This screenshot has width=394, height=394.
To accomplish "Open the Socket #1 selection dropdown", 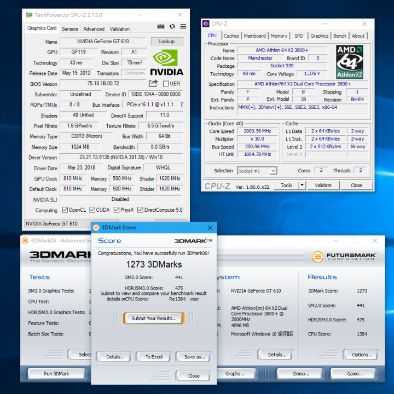I will click(x=273, y=171).
